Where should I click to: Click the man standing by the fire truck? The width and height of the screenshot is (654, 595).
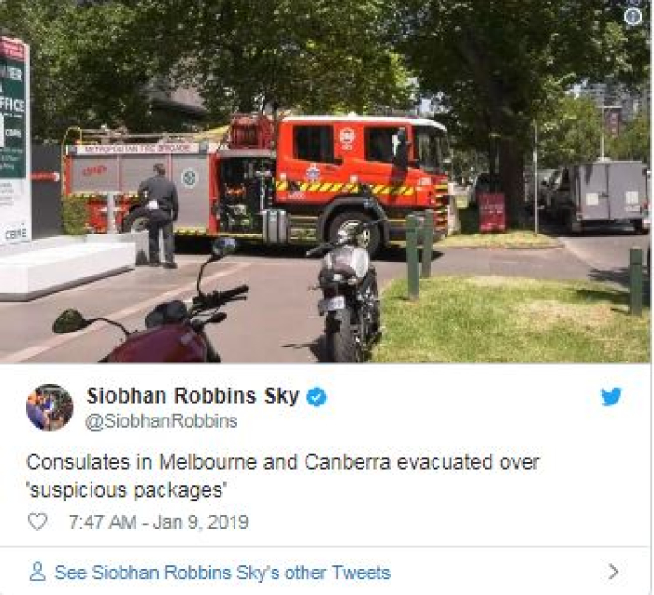pos(159,216)
